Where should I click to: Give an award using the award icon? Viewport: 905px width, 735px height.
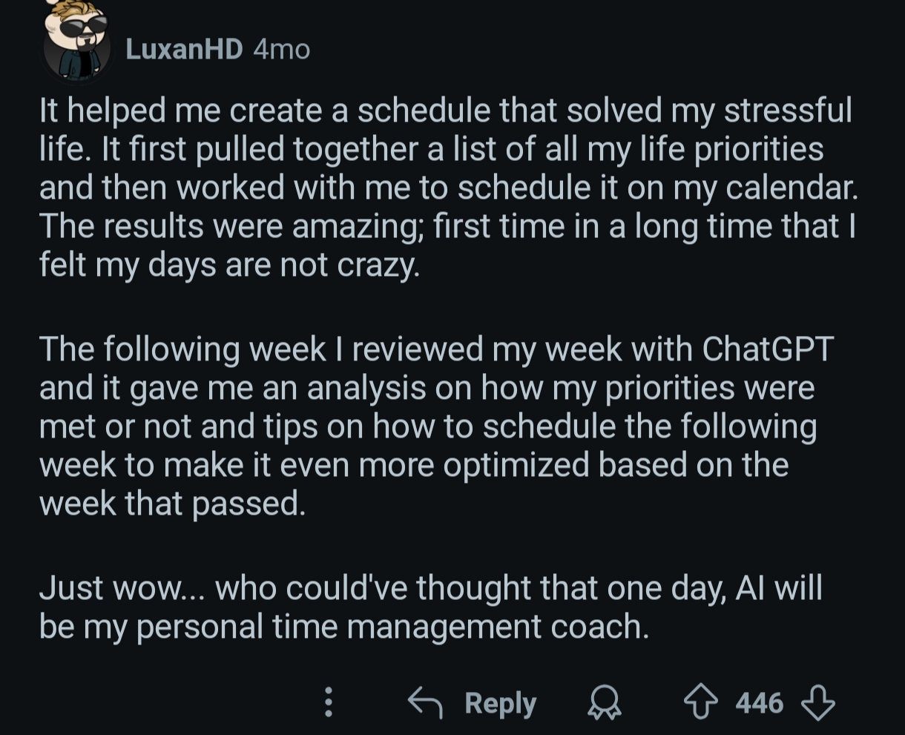(x=604, y=702)
